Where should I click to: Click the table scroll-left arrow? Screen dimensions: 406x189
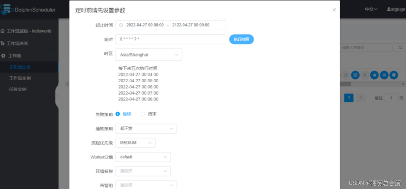[x=67, y=84]
